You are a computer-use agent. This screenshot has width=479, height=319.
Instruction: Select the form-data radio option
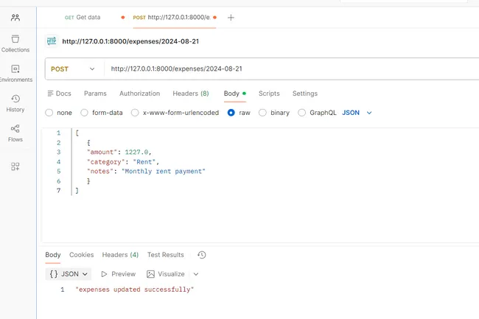click(x=85, y=113)
